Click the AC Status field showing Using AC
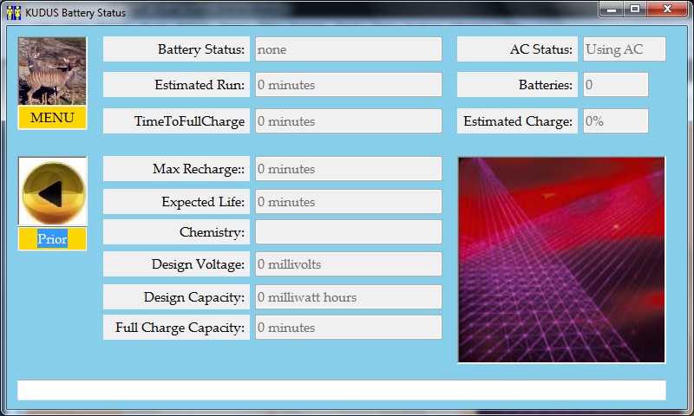Viewport: 694px width, 416px height. [x=624, y=49]
